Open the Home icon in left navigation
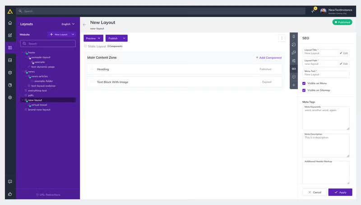This screenshot has width=361, height=205. (x=10, y=22)
